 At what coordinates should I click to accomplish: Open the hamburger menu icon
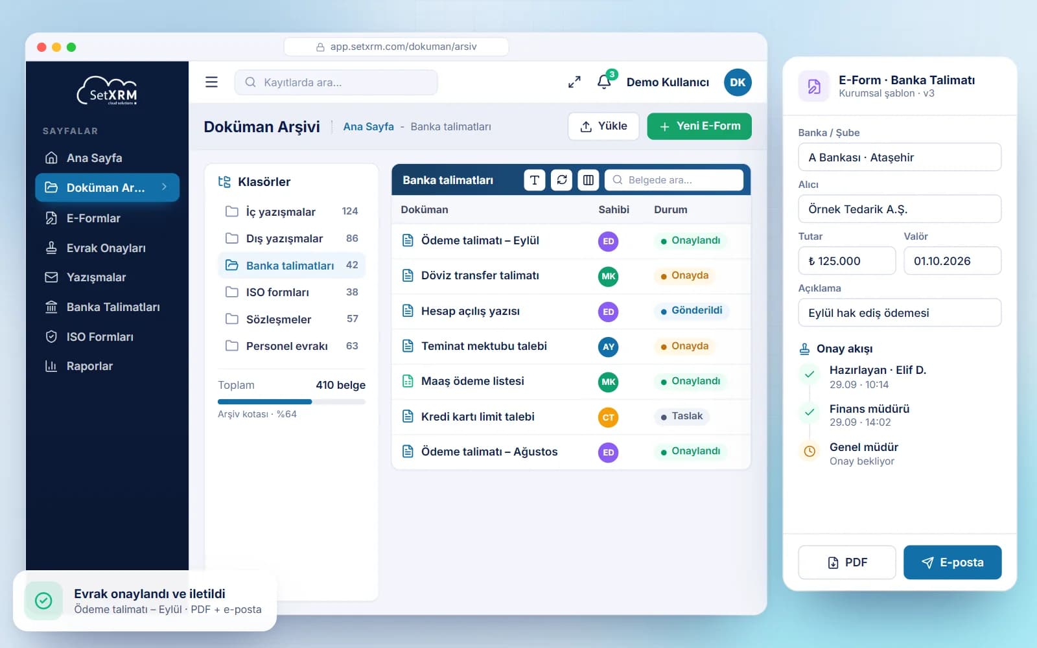pyautogui.click(x=211, y=82)
